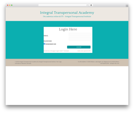The image size is (134, 113).
Task: Uncheck the Remember Me checkbox
Action: (x=44, y=44)
